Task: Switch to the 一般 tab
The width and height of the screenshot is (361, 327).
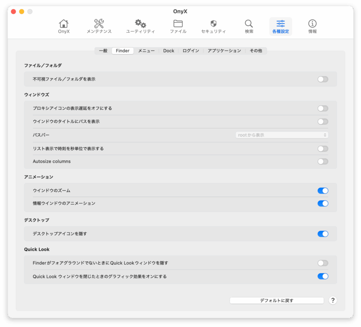Action: 103,51
